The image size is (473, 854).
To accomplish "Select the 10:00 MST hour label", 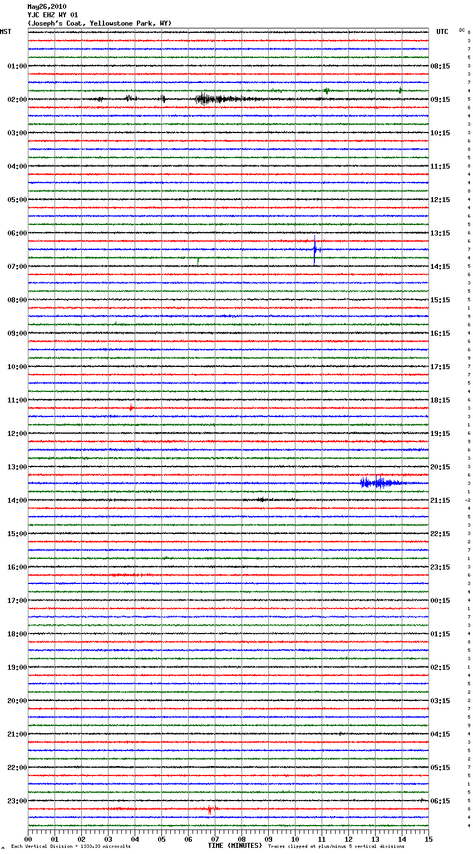I will click(17, 367).
